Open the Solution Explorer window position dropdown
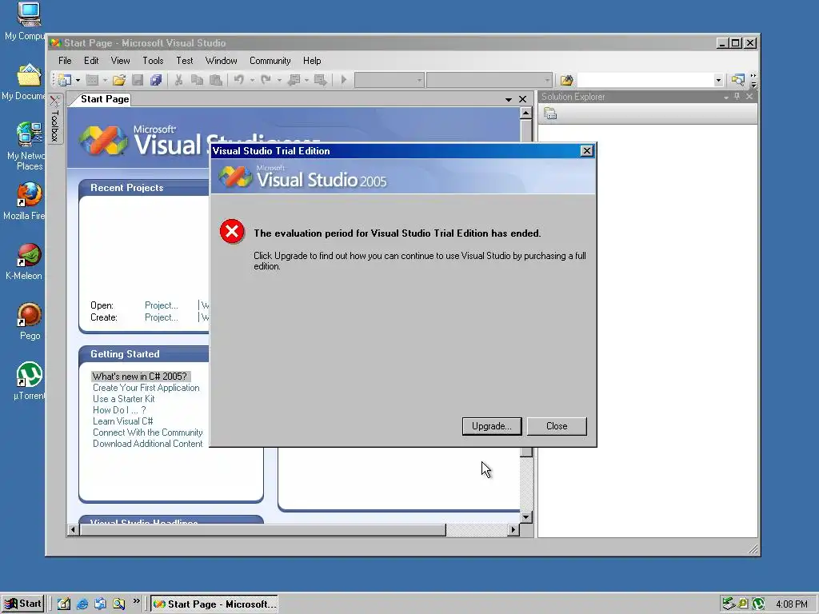The image size is (819, 614). [726, 97]
